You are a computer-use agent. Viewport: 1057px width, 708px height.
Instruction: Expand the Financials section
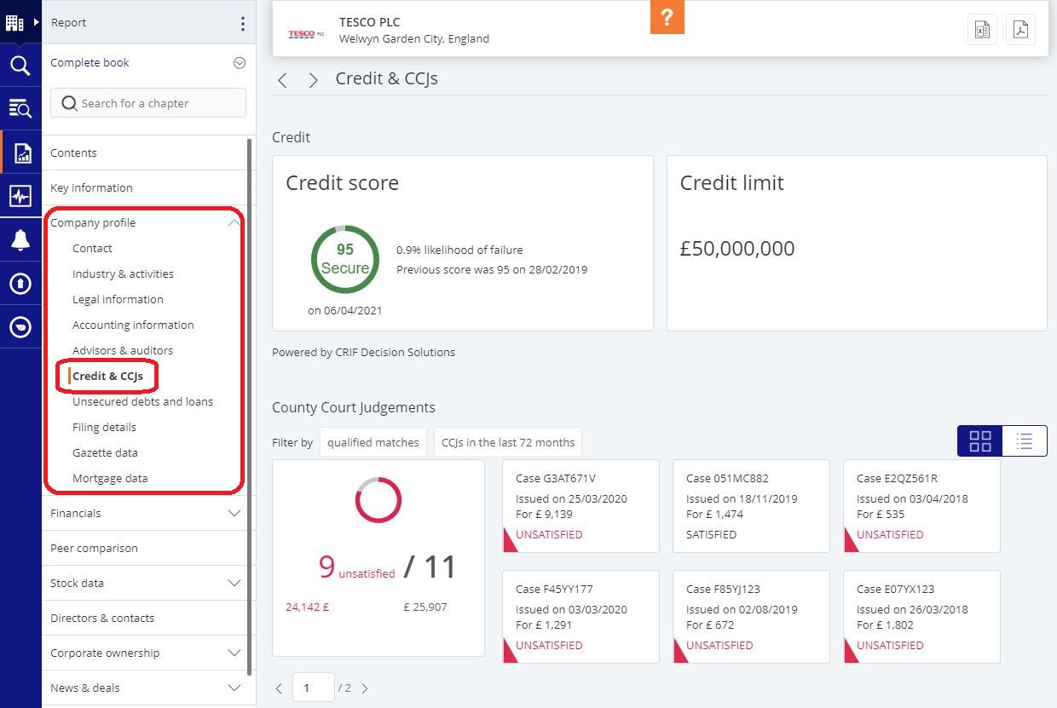click(x=234, y=513)
